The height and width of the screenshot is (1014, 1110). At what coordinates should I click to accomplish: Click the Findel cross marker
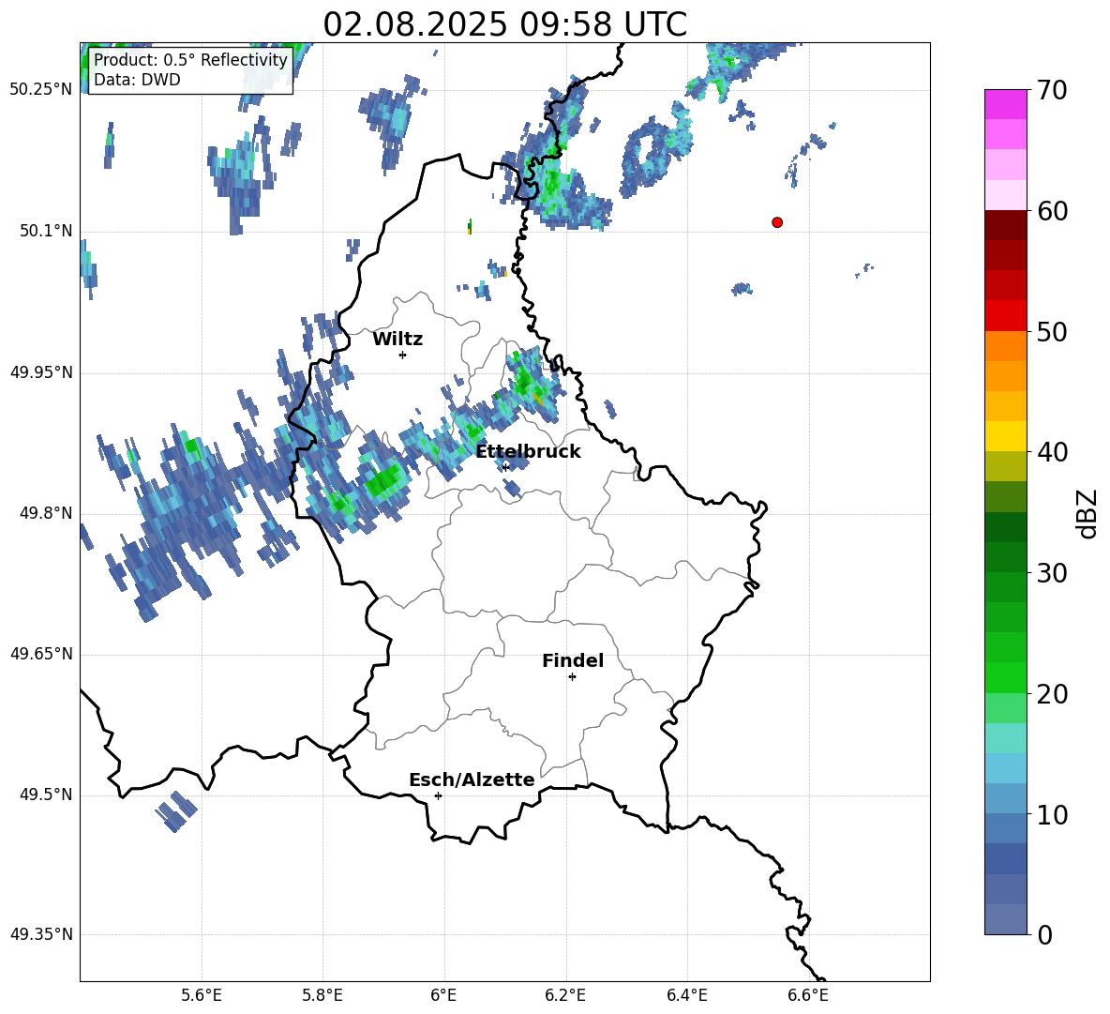[572, 677]
